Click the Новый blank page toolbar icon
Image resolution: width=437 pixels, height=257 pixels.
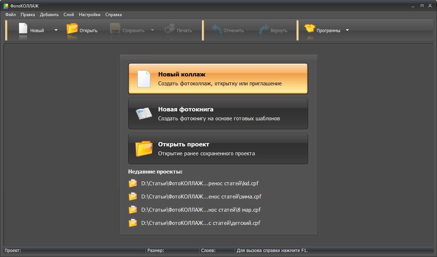[x=23, y=29]
